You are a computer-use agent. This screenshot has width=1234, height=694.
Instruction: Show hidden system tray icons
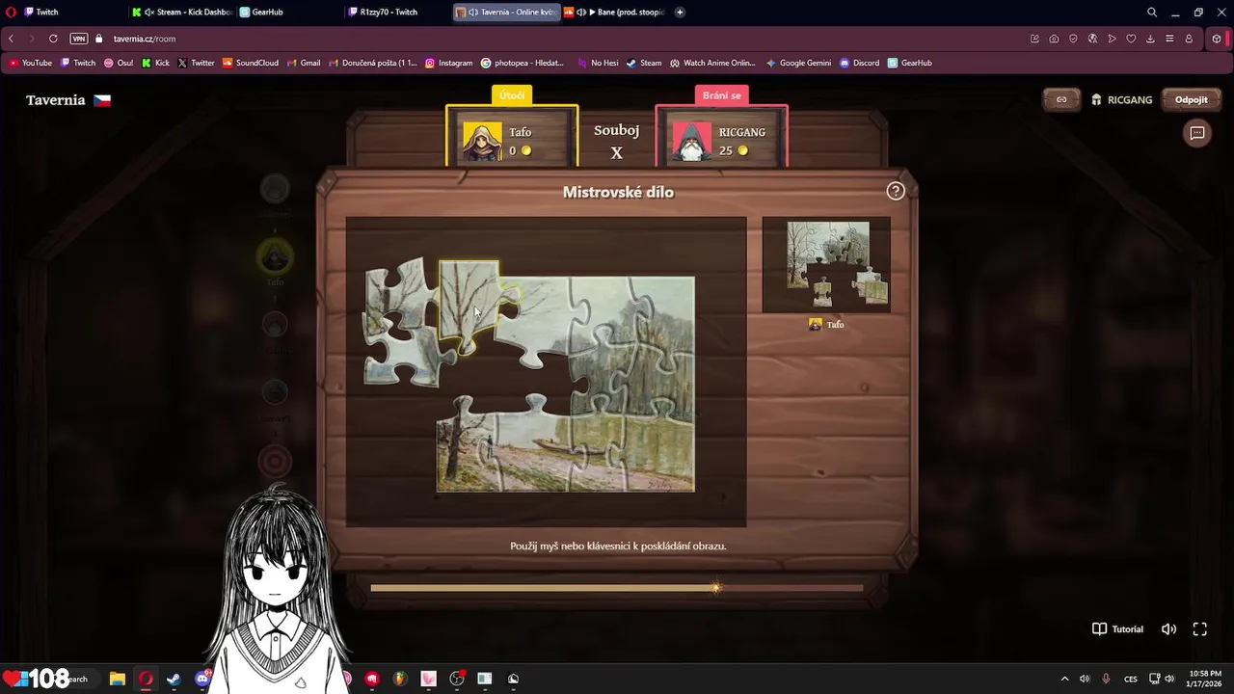point(1064,679)
